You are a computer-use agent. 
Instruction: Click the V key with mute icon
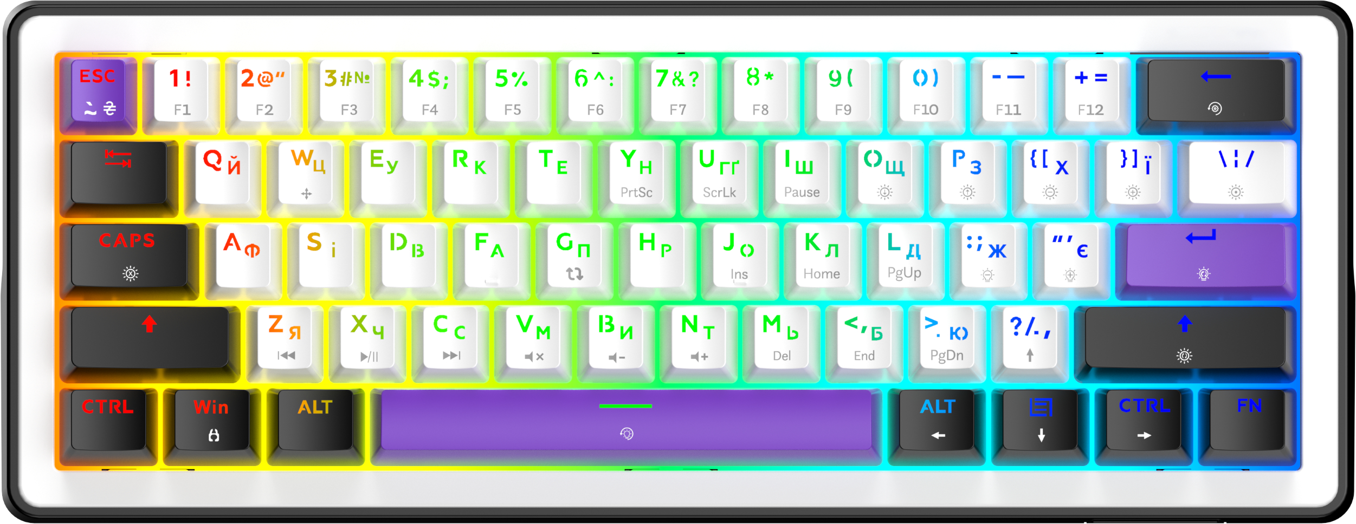[x=533, y=338]
